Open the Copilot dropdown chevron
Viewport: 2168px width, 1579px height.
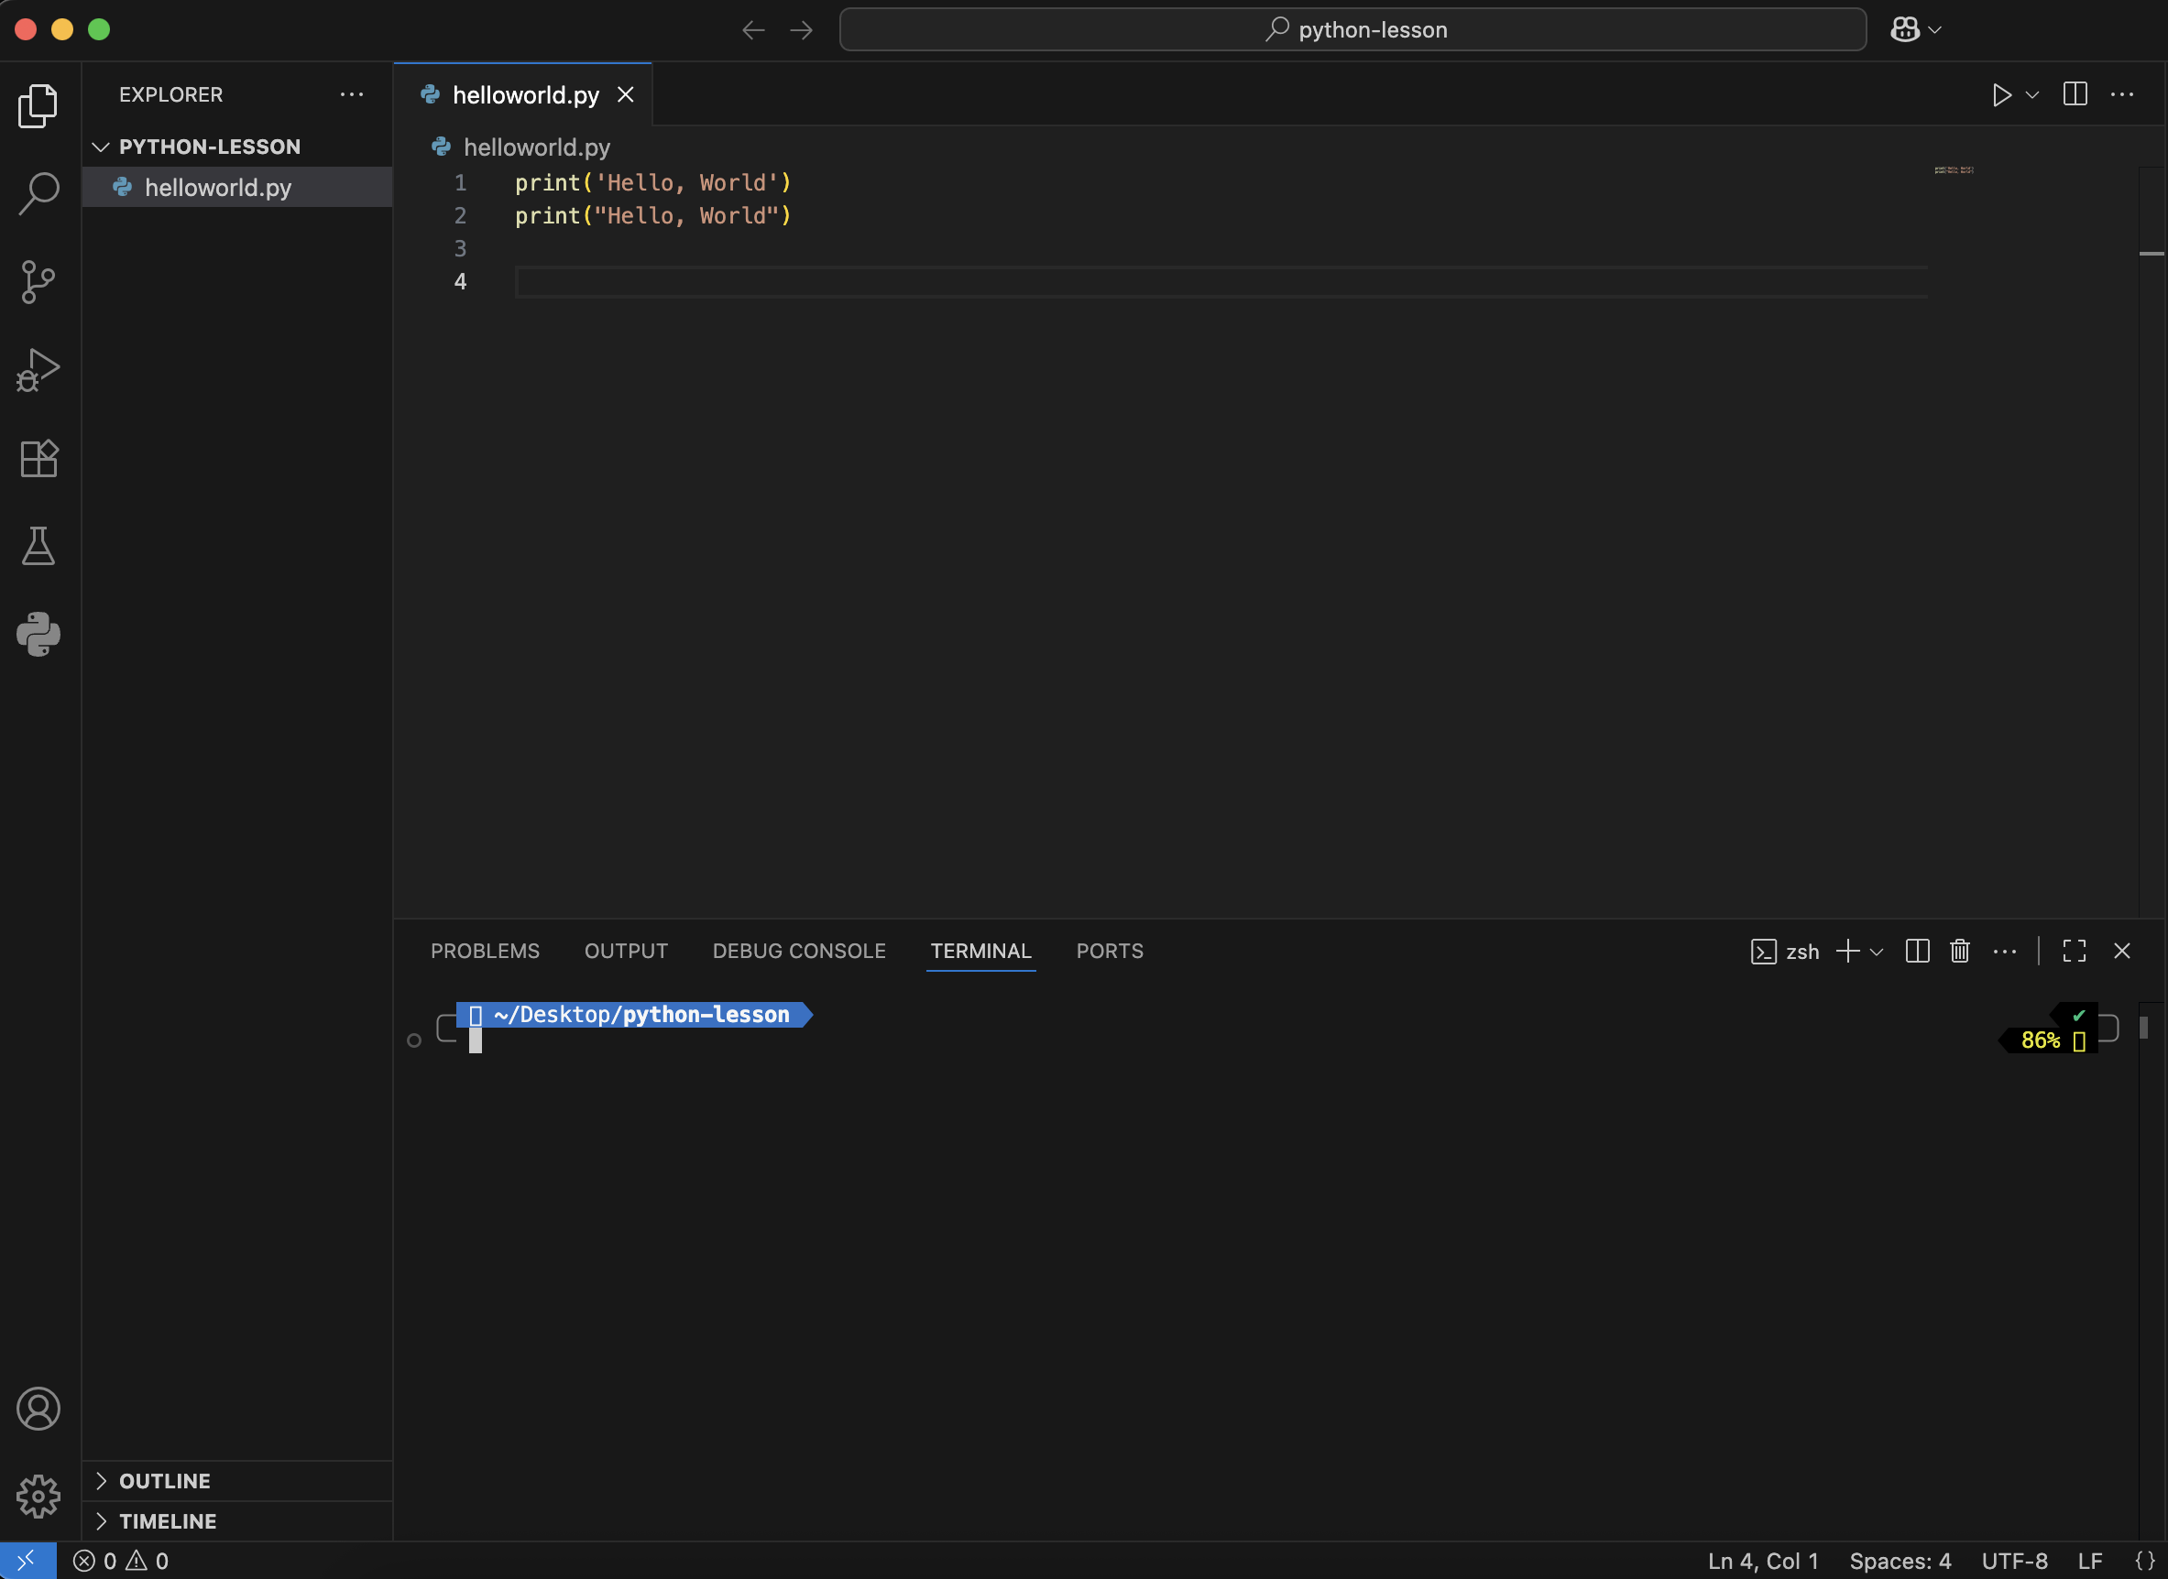1935,30
